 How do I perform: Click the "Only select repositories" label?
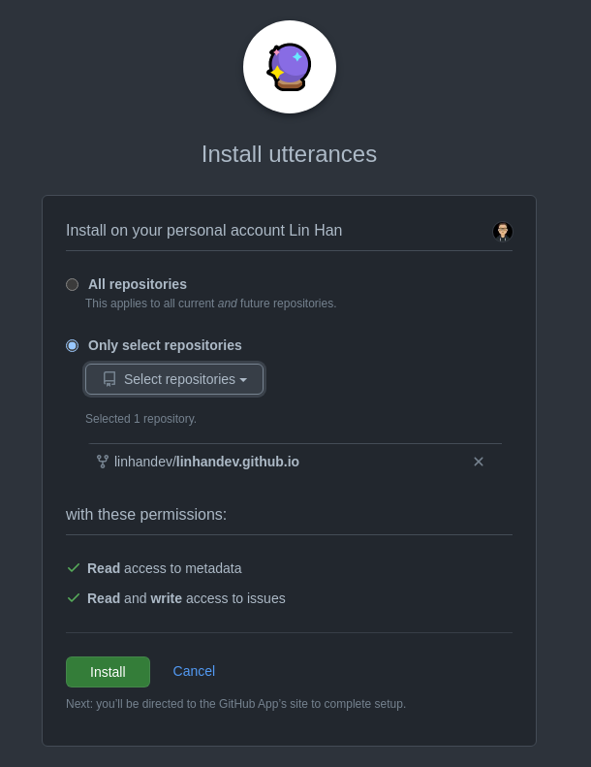coord(165,345)
